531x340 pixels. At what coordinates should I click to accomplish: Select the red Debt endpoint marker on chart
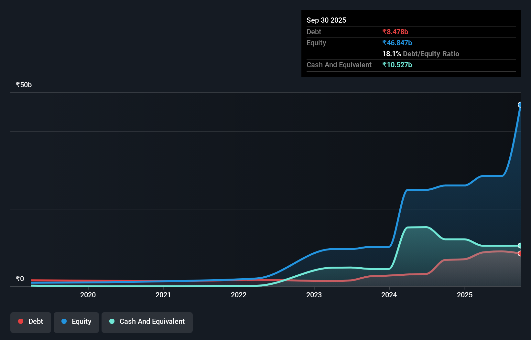coord(520,253)
